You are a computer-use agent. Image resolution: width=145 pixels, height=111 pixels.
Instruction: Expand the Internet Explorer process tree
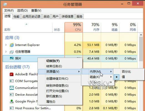(6, 45)
